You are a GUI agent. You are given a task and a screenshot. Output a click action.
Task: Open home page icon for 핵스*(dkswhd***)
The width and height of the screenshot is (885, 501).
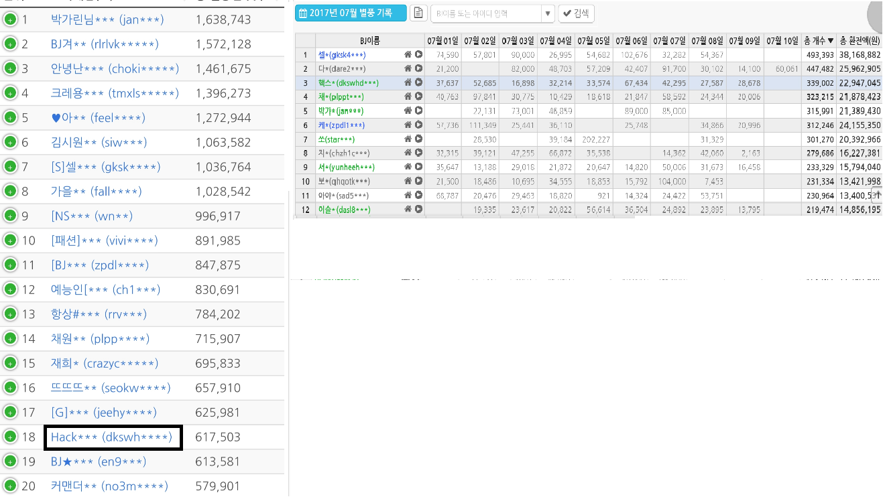pos(408,82)
